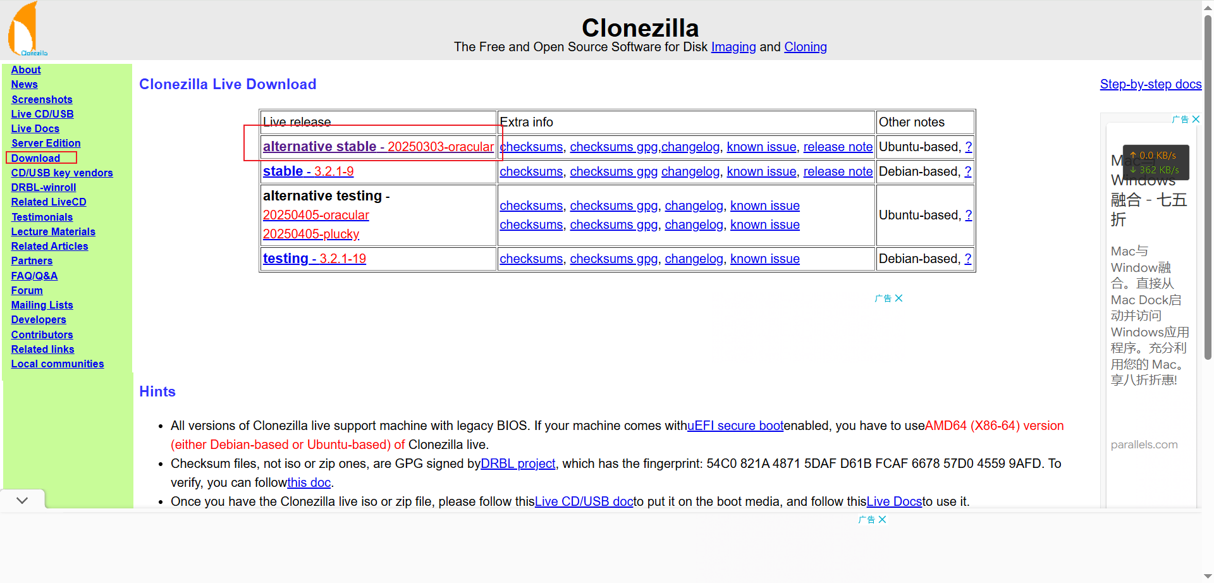Screen dimensions: 1214x583
Task: Open Lecture Materials link
Action: point(53,231)
